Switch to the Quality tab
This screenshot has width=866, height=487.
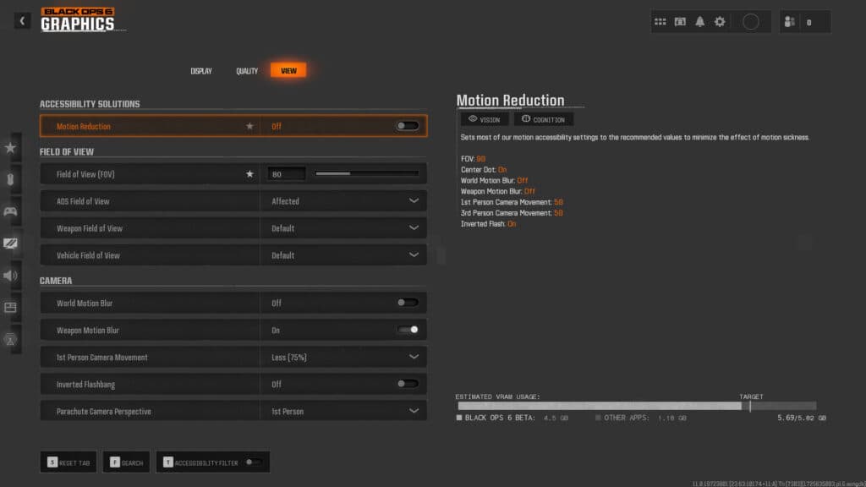pyautogui.click(x=246, y=71)
